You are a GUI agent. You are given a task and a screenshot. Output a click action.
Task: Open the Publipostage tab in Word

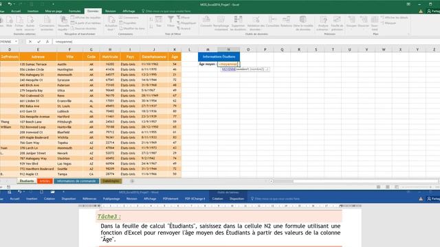coord(111,199)
